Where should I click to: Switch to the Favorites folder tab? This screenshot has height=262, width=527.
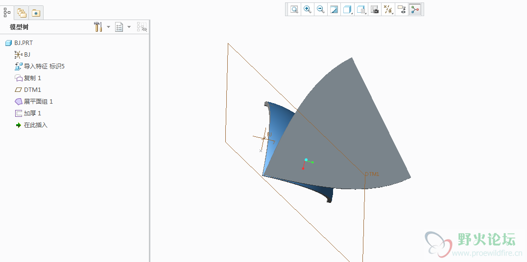coord(36,13)
